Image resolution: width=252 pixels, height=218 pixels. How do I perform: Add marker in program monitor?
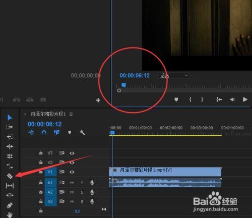(x=176, y=99)
